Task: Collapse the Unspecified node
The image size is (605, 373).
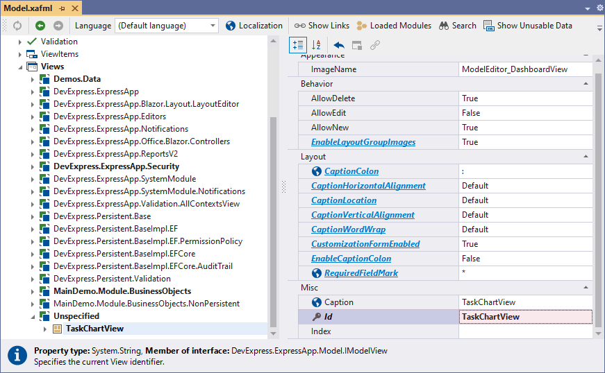Action: coord(33,316)
